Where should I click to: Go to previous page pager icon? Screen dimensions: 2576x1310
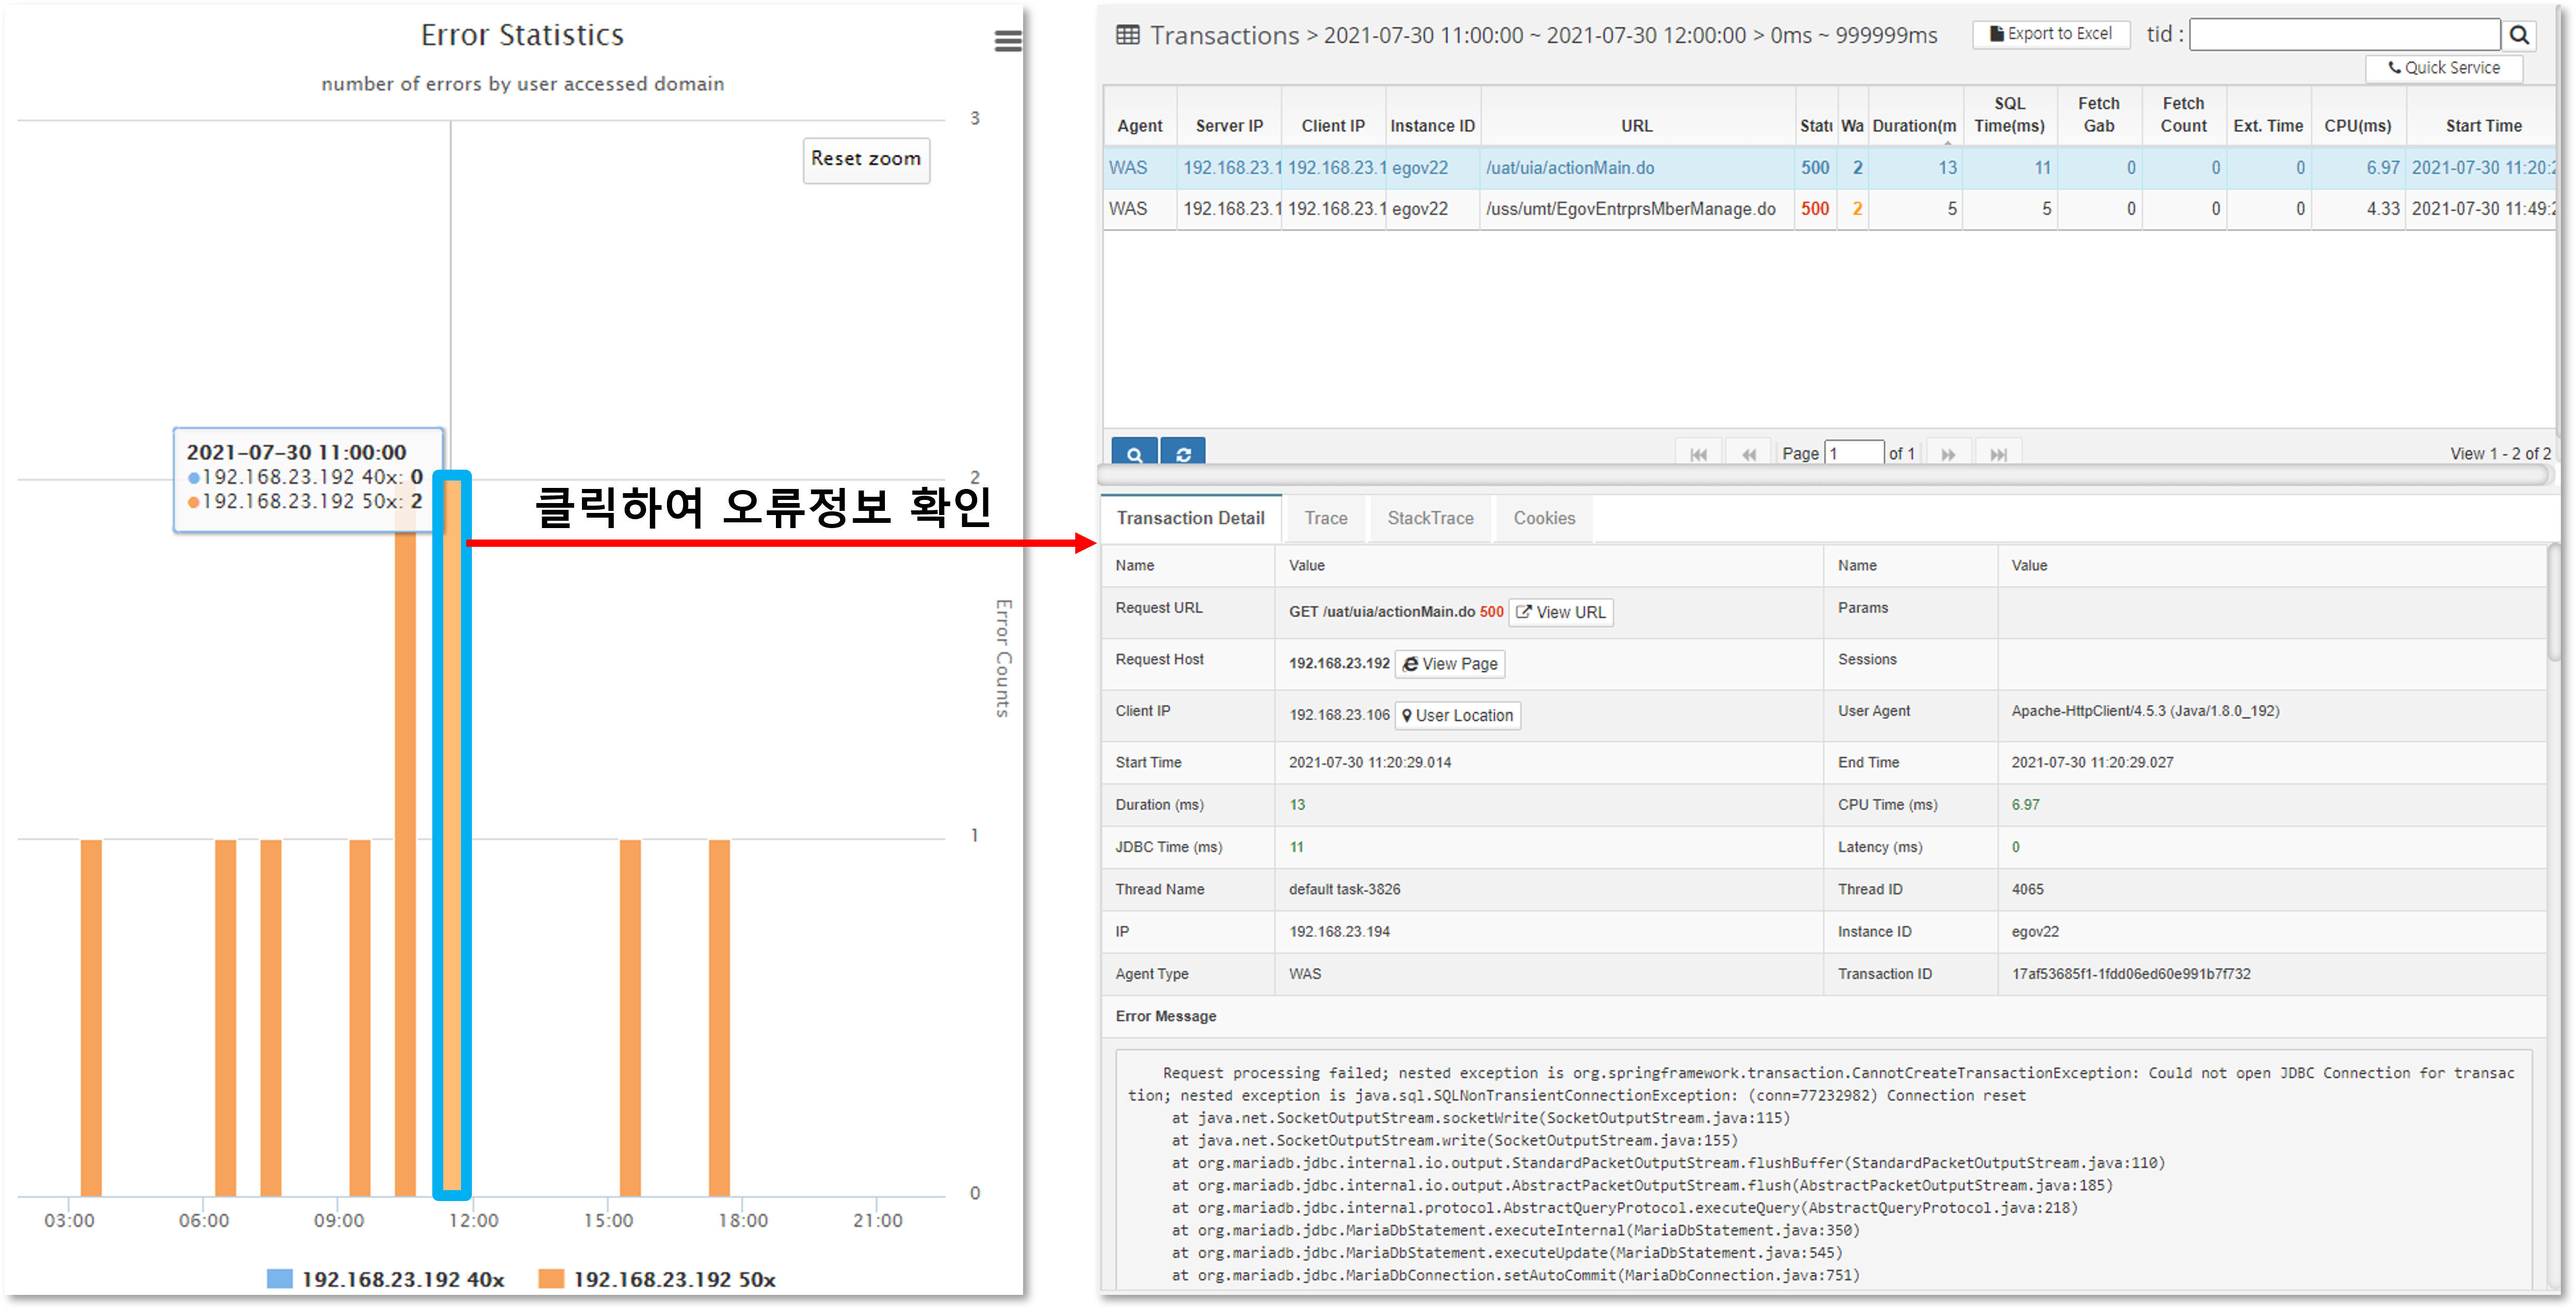tap(1748, 454)
